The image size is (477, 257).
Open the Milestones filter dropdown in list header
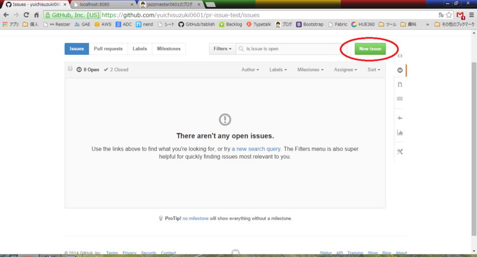(310, 70)
